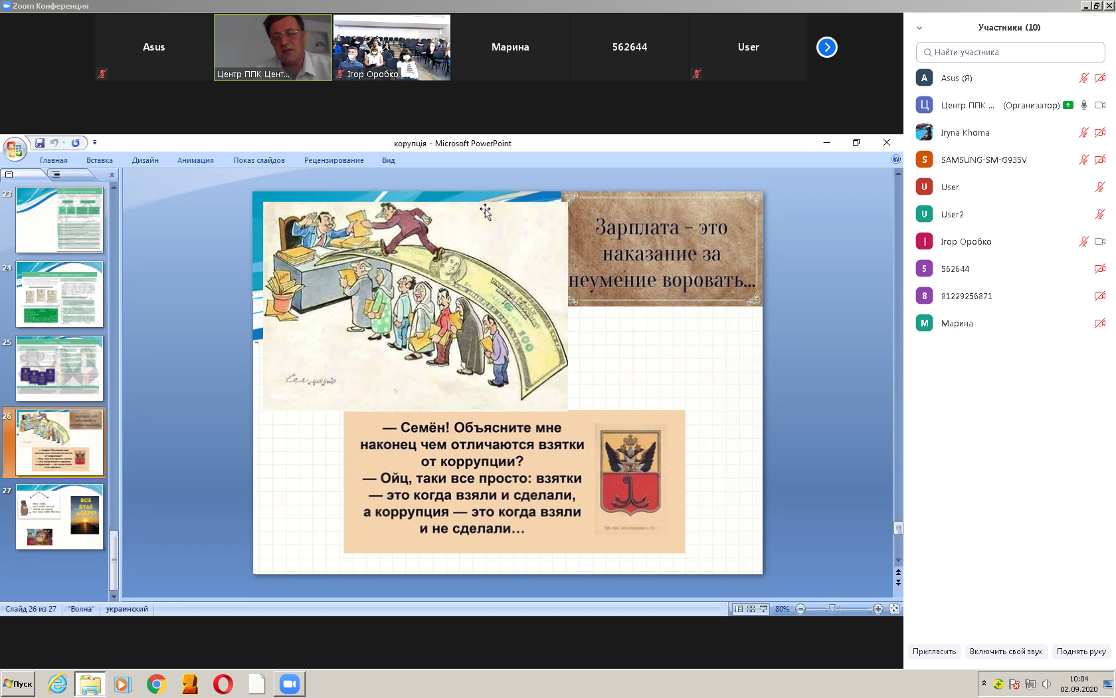This screenshot has width=1116, height=698.
Task: Click the zoom slider handle
Action: pos(832,609)
